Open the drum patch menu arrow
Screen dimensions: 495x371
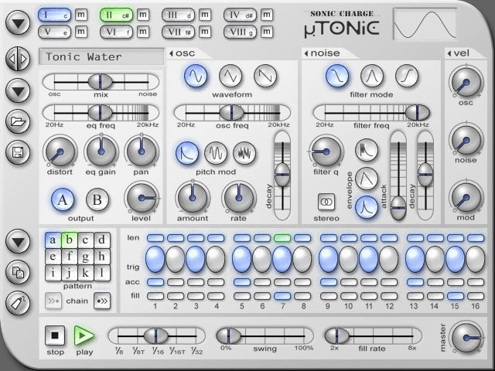click(x=18, y=91)
